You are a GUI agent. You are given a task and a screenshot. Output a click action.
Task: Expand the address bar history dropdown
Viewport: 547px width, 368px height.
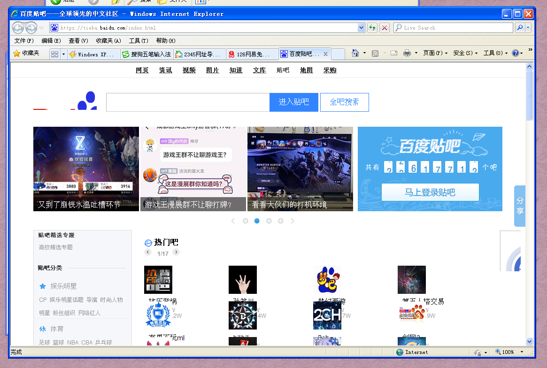(x=361, y=28)
